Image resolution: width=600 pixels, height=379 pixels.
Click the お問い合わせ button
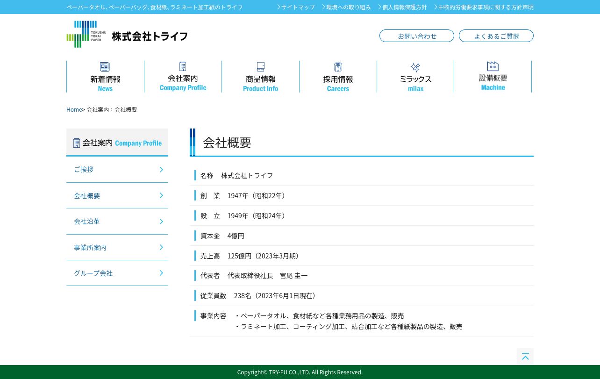pos(417,36)
